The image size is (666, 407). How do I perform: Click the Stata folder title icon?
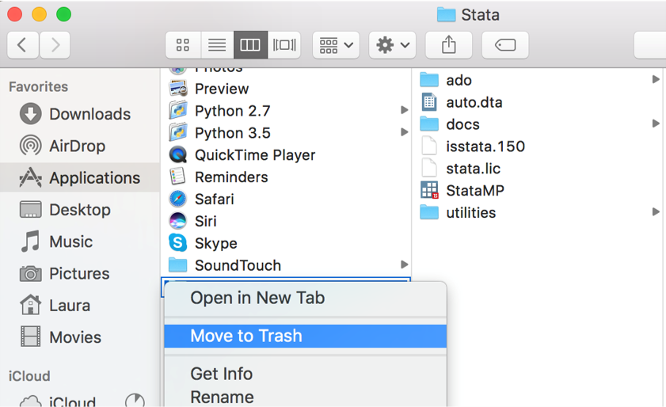point(446,15)
